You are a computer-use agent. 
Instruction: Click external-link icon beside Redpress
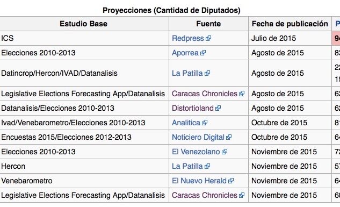click(208, 38)
